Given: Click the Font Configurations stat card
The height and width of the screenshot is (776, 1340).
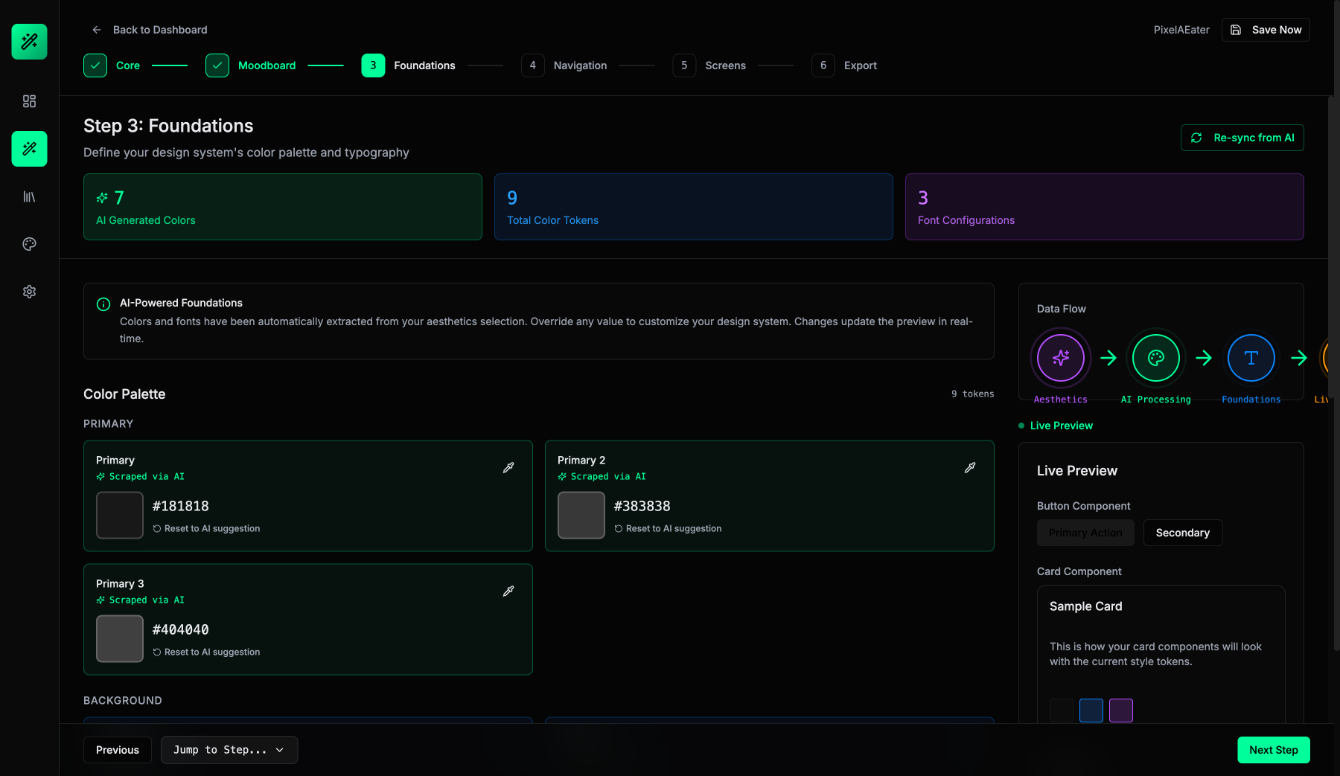Looking at the screenshot, I should click(1105, 207).
